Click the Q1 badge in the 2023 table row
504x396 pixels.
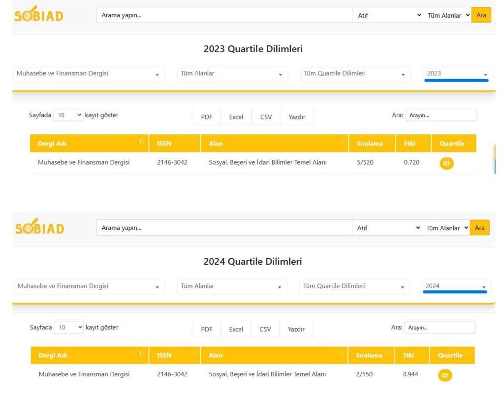(446, 163)
